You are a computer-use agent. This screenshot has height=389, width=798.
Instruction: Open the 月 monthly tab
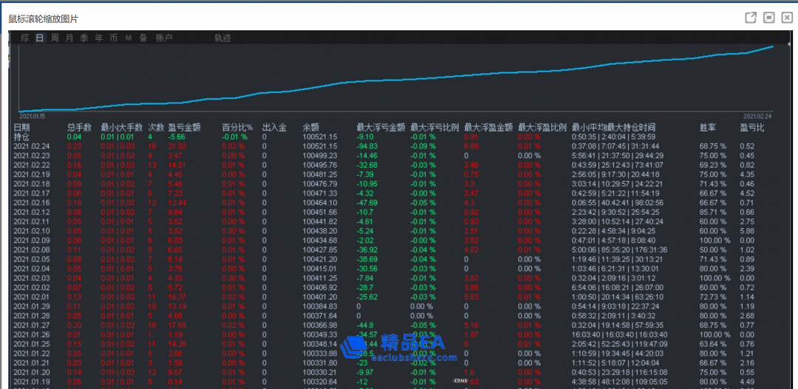(69, 38)
